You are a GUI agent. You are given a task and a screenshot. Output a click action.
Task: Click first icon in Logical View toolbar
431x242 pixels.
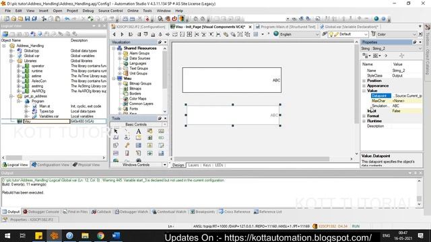pyautogui.click(x=5, y=34)
